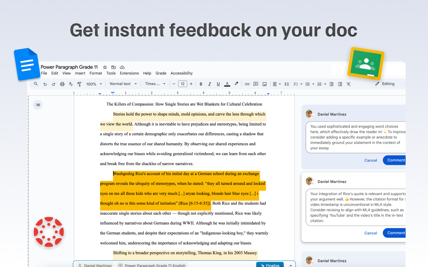Image resolution: width=428 pixels, height=267 pixels.
Task: Open the Spelling and grammar check icon
Action: click(x=71, y=84)
